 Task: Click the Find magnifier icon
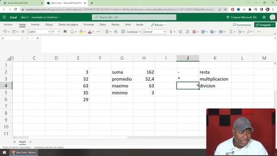[249, 32]
